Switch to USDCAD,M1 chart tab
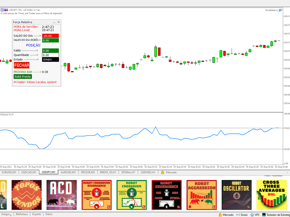This screenshot has height=217, width=290. tap(29, 172)
